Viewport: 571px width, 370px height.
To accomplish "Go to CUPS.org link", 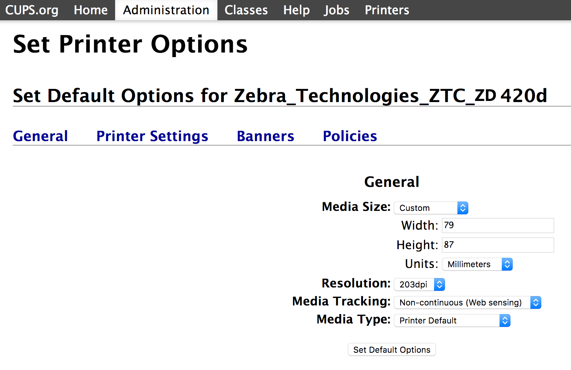I will coord(32,10).
